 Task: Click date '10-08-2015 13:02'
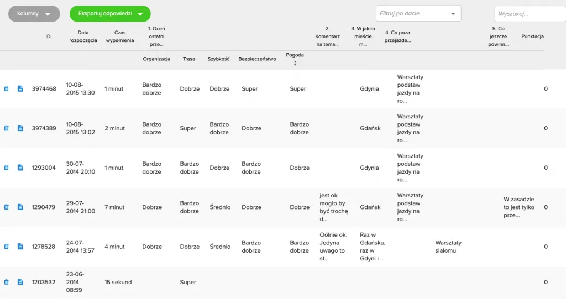80,128
